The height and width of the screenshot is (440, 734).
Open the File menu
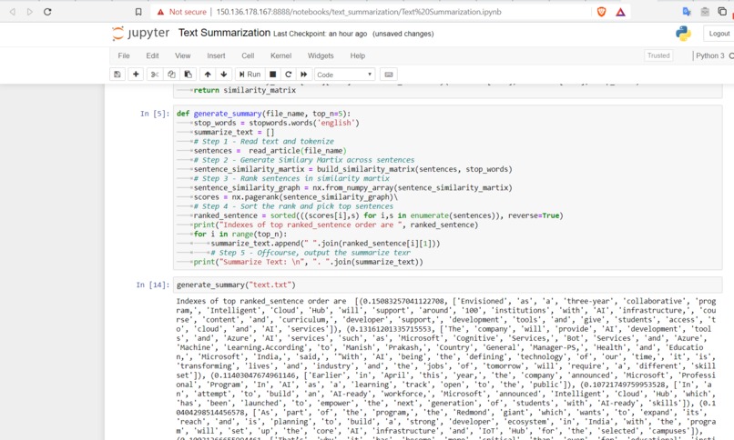[124, 55]
